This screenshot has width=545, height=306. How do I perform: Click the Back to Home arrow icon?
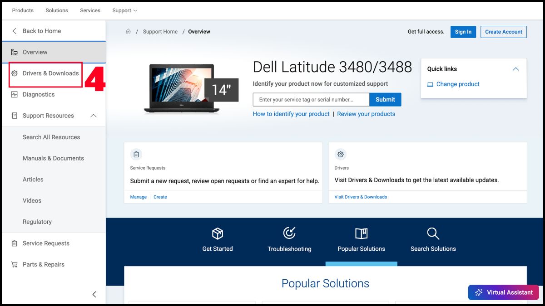15,31
